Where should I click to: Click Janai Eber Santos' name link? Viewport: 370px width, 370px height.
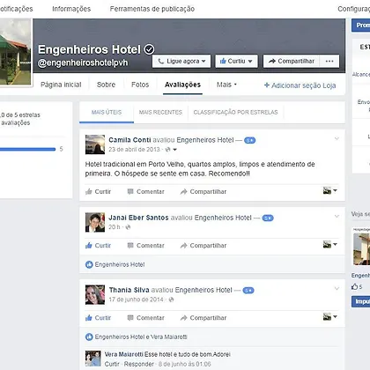[x=138, y=218]
